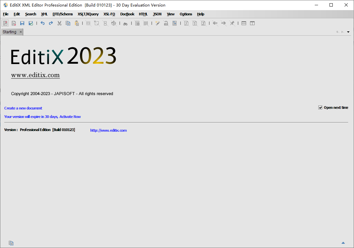The image size is (354, 248).
Task: Open the Help menu
Action: [x=200, y=14]
